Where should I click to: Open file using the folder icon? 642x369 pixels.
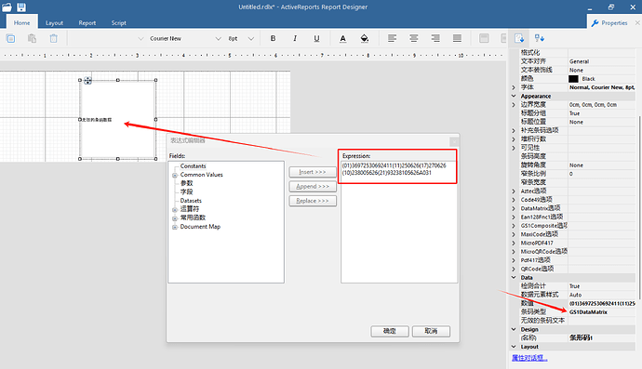[7, 7]
